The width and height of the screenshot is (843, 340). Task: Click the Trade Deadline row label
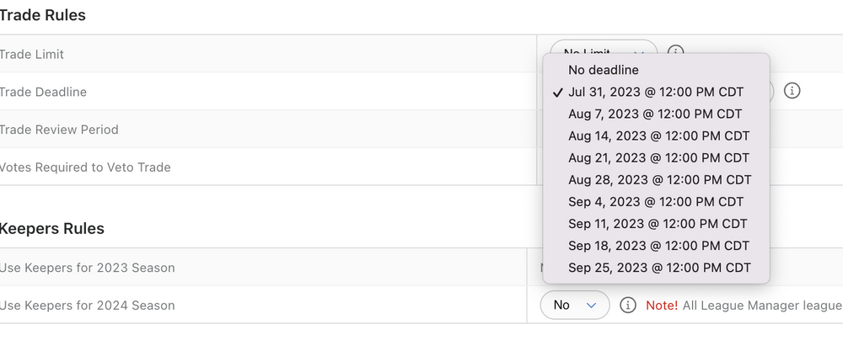point(43,92)
